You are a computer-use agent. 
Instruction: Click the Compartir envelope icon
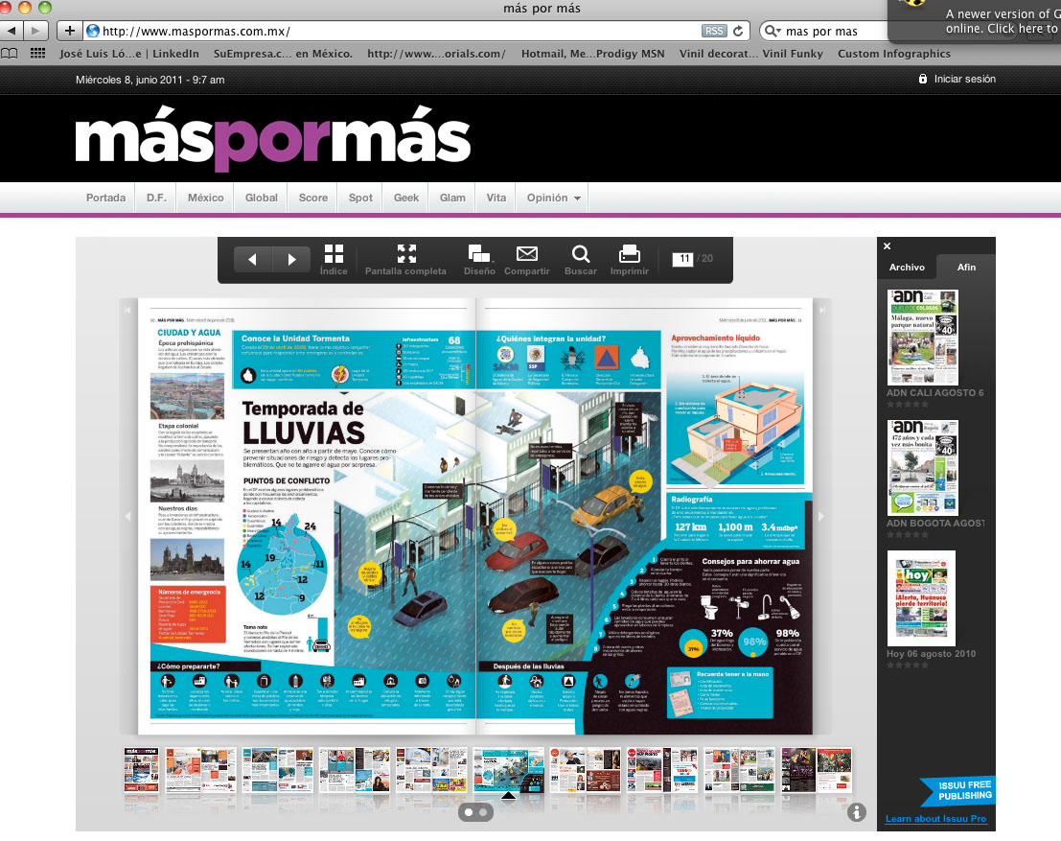click(x=526, y=254)
